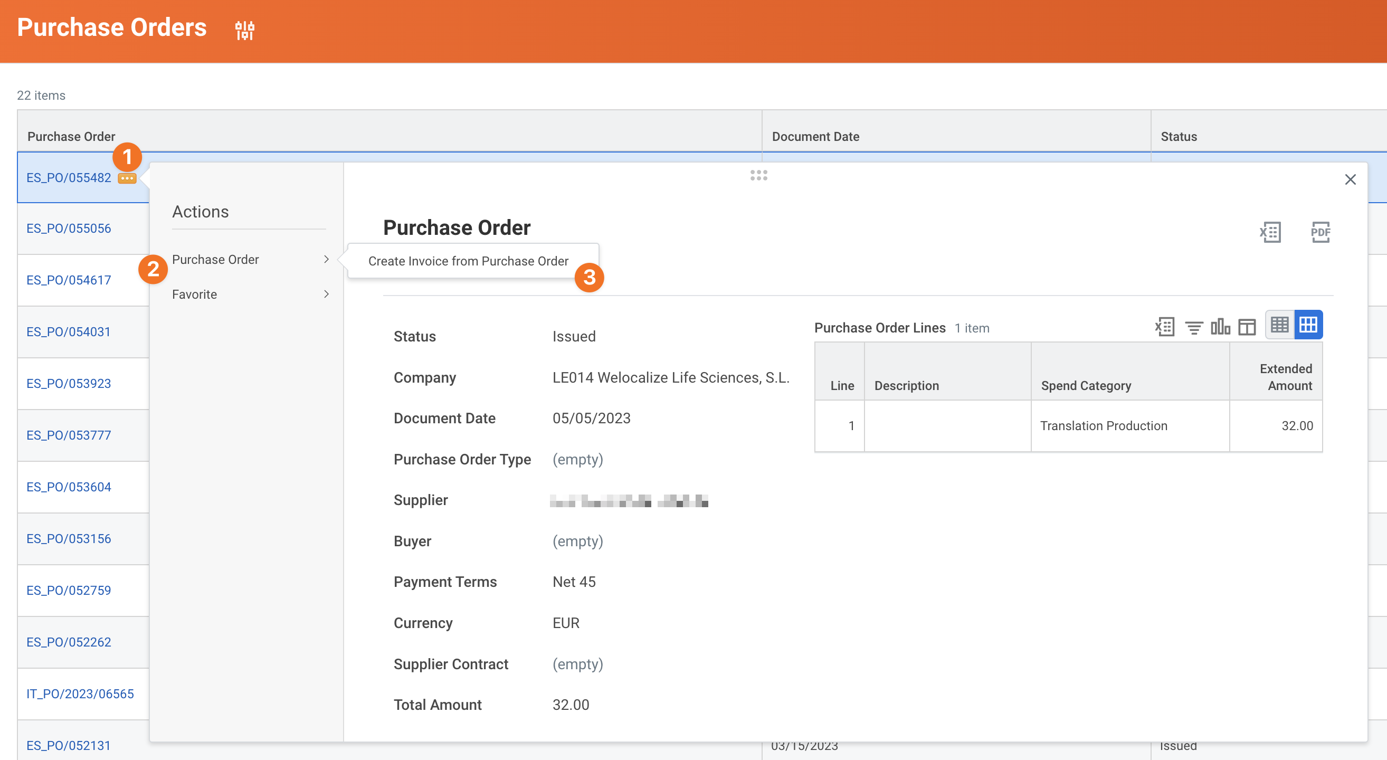
Task: Export Purchase Order Lines to Excel
Action: tap(1164, 327)
